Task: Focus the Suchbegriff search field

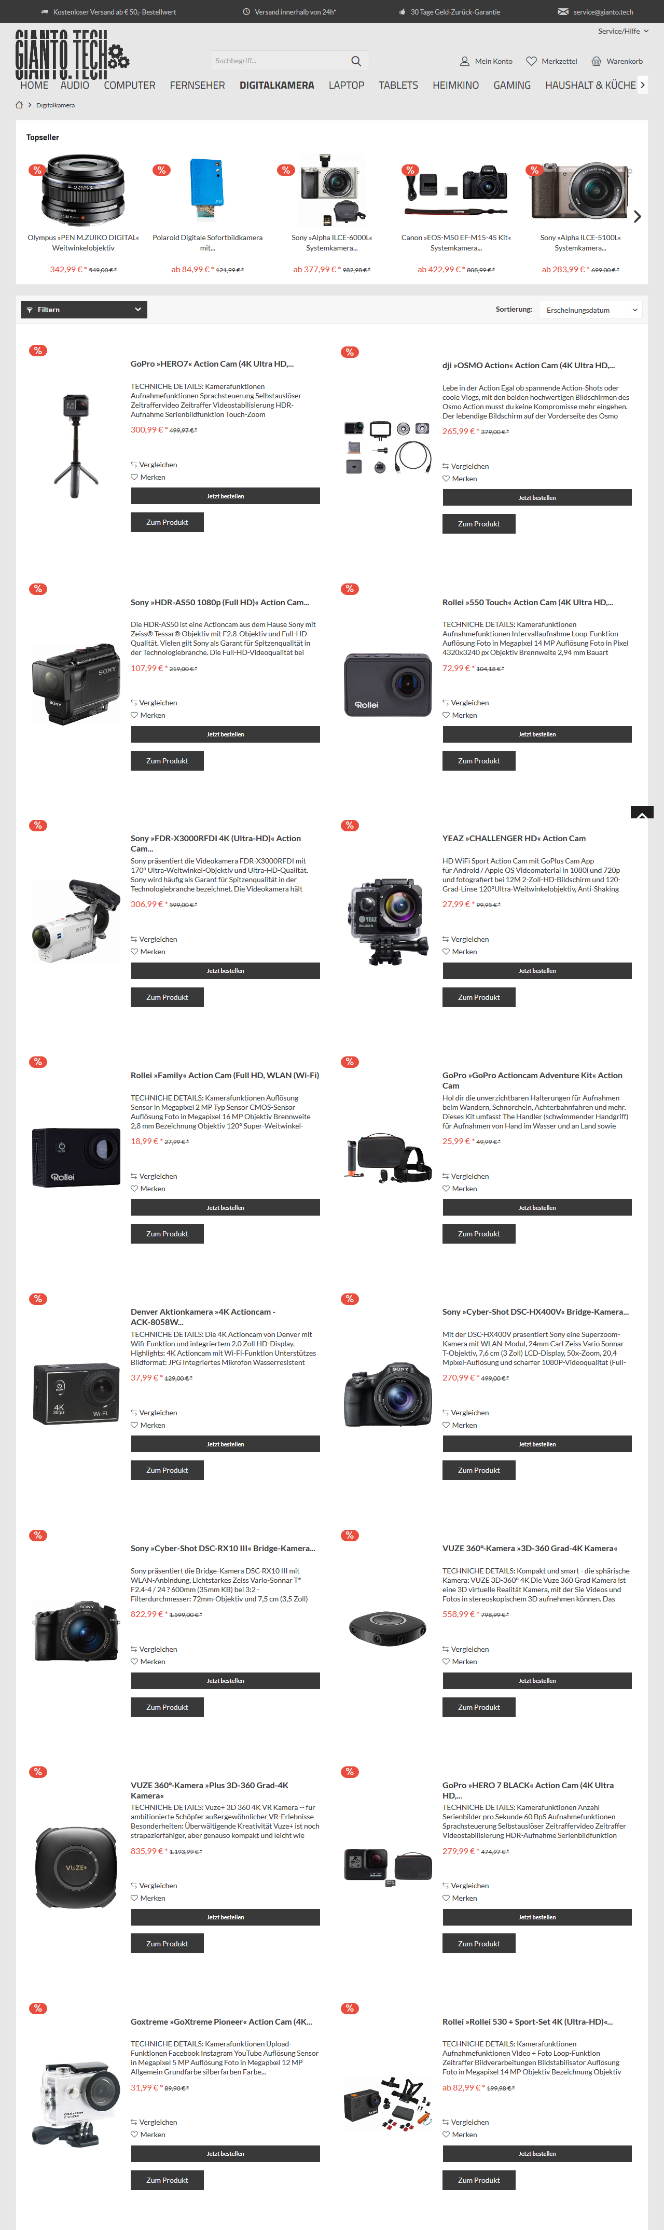Action: [280, 61]
